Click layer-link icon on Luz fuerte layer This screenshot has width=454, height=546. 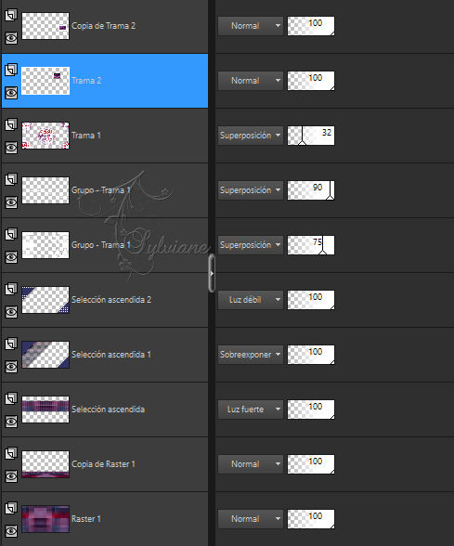[11, 398]
